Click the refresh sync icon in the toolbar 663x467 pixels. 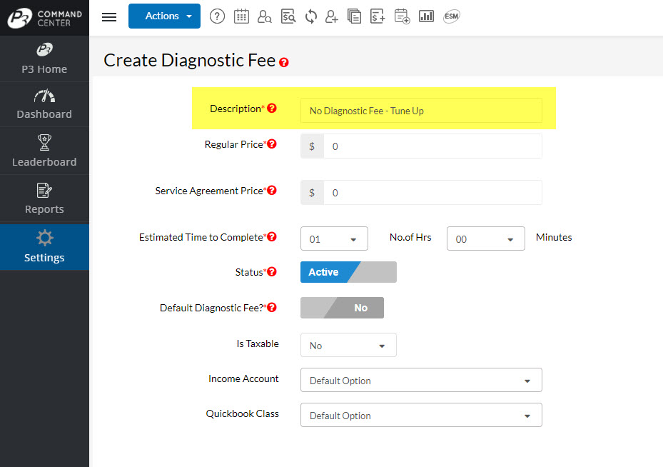point(310,16)
